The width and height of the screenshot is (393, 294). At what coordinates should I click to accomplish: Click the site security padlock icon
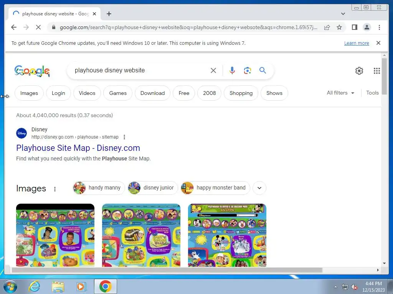coord(53,27)
